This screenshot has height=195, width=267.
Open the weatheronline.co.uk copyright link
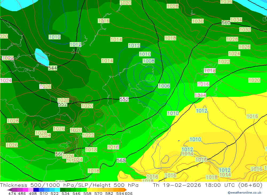(244, 193)
